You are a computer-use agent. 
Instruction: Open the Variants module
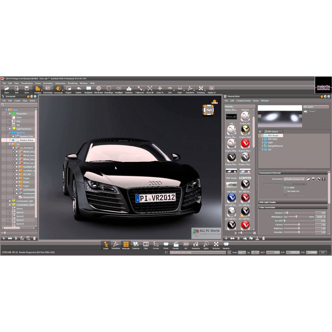tap(226, 245)
